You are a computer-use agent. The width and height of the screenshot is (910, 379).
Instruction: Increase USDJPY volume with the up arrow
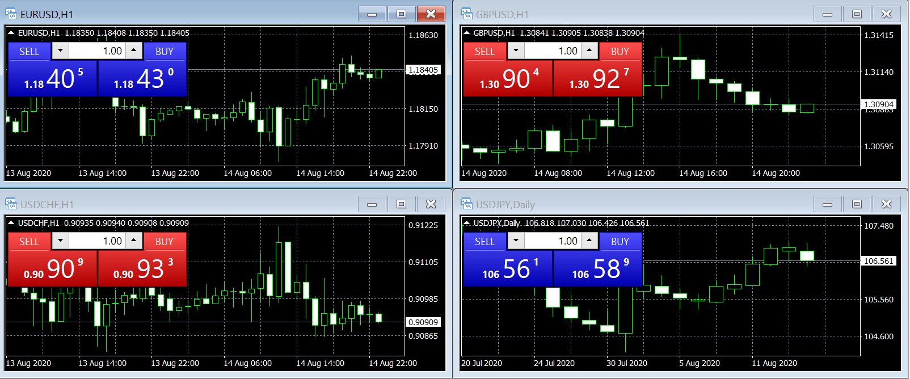click(589, 241)
